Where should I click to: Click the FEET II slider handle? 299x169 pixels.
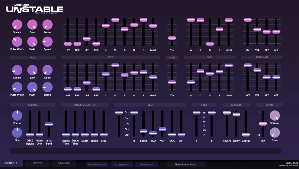212,113
